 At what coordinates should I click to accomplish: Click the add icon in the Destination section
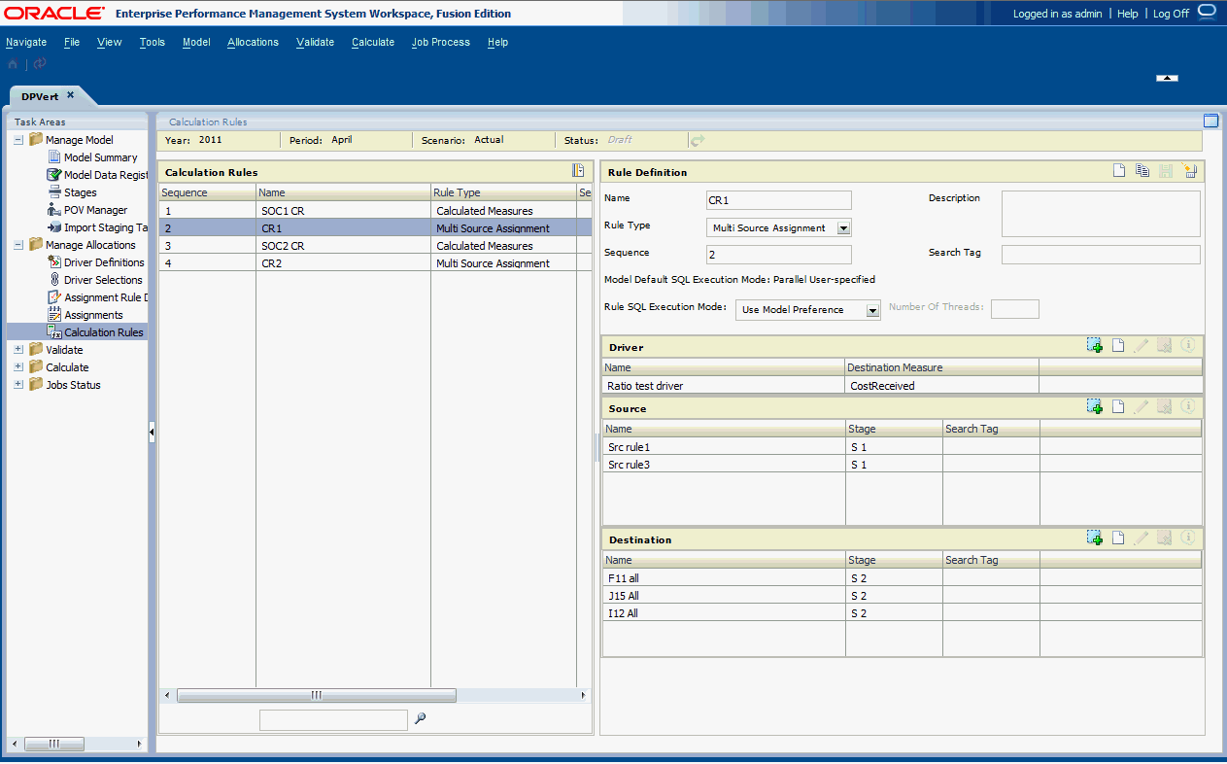tap(1095, 538)
